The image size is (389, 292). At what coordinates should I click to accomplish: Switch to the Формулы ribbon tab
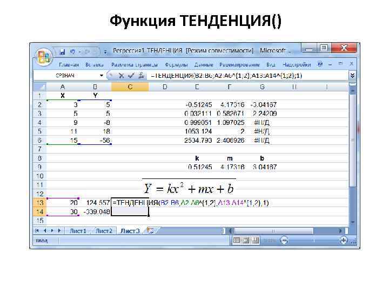(176, 65)
